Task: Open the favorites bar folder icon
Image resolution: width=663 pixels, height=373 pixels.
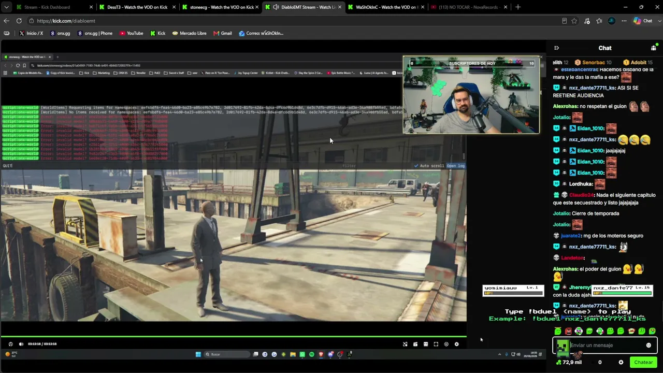Action: 6,33
